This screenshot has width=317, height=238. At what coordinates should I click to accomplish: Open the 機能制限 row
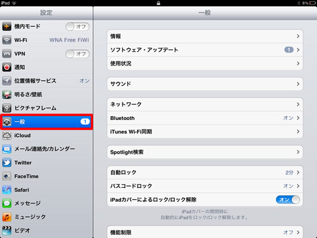coord(205,232)
